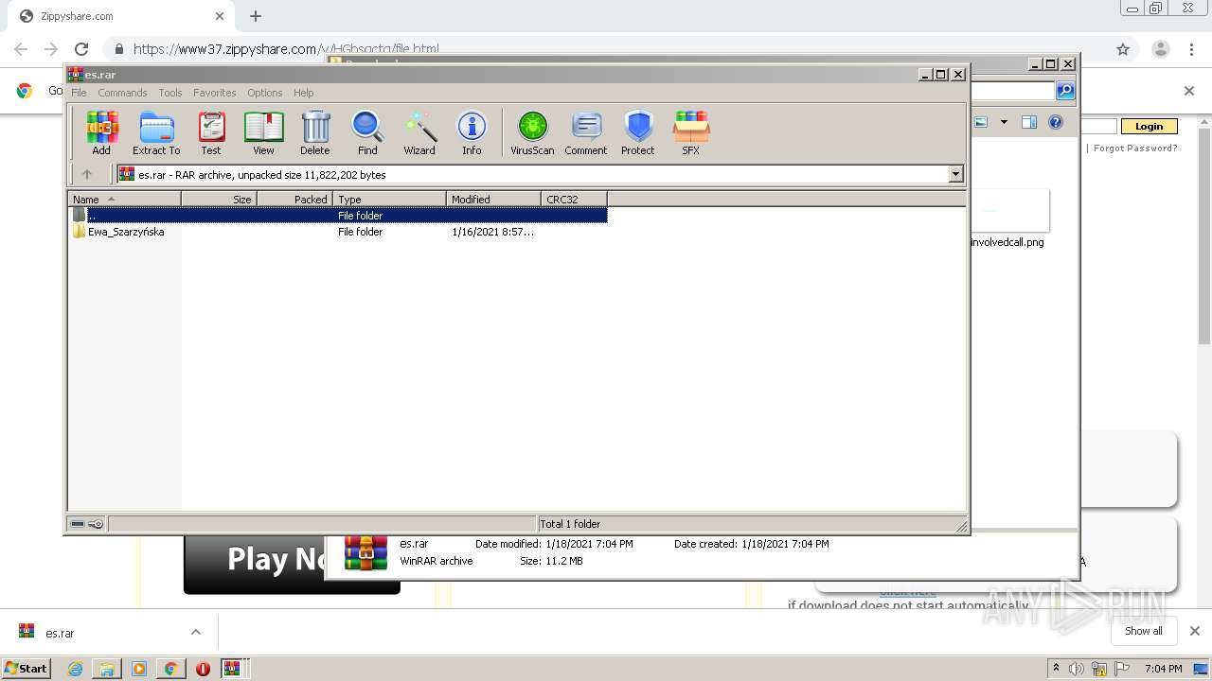Open Internet Explorer from taskbar
The width and height of the screenshot is (1212, 681).
[x=75, y=669]
